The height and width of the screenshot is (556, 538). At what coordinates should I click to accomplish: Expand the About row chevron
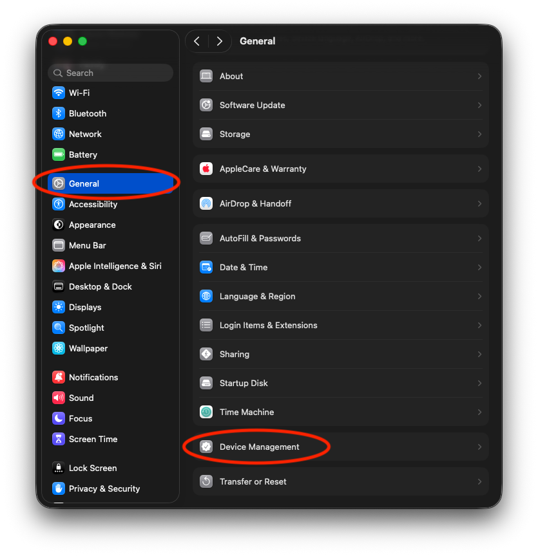(x=479, y=76)
